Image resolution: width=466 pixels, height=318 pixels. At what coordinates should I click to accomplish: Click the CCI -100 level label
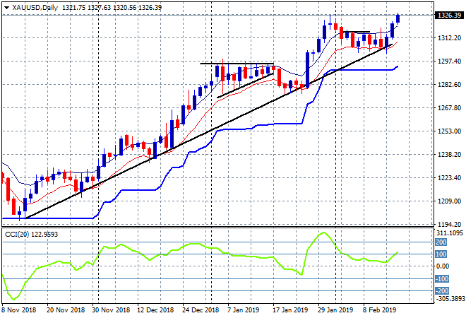pyautogui.click(x=442, y=278)
